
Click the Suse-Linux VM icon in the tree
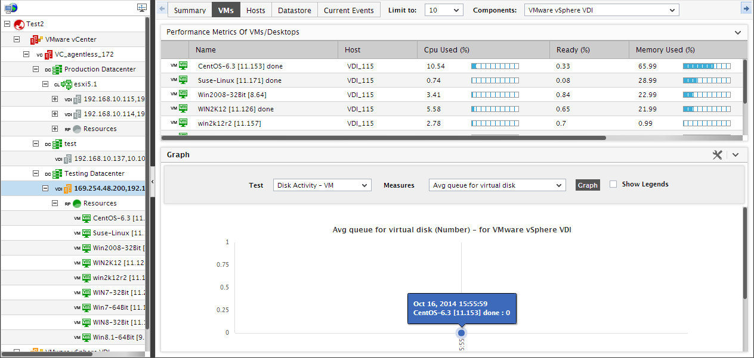coord(86,233)
